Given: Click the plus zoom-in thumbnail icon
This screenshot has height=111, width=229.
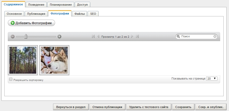Looking at the screenshot, I should pyautogui.click(x=59, y=37).
